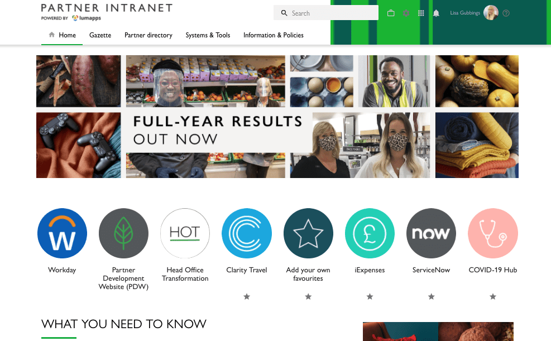
Task: Go to the Gazette tab
Action: [x=100, y=35]
